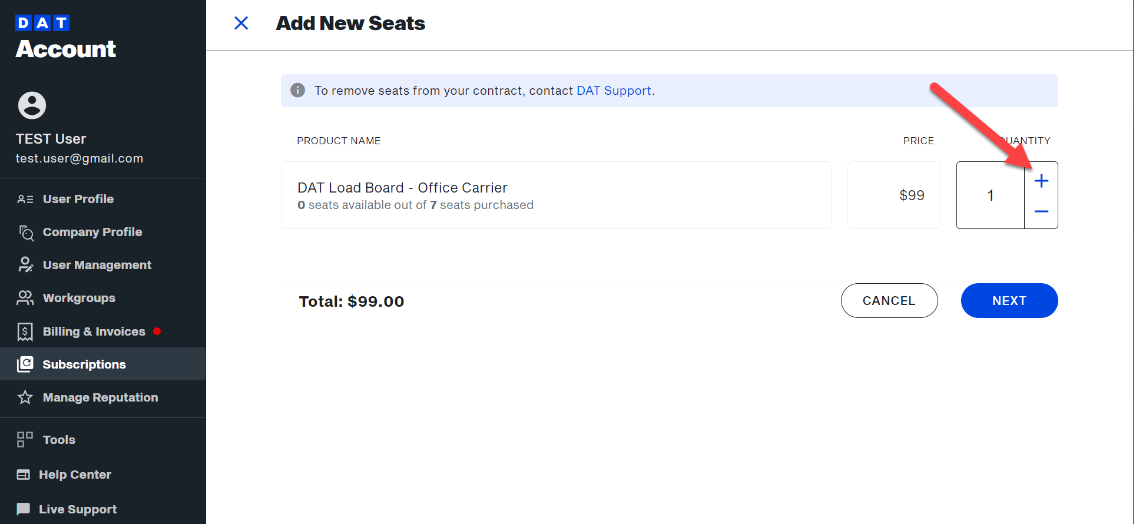Click the CANCEL button

pos(889,300)
